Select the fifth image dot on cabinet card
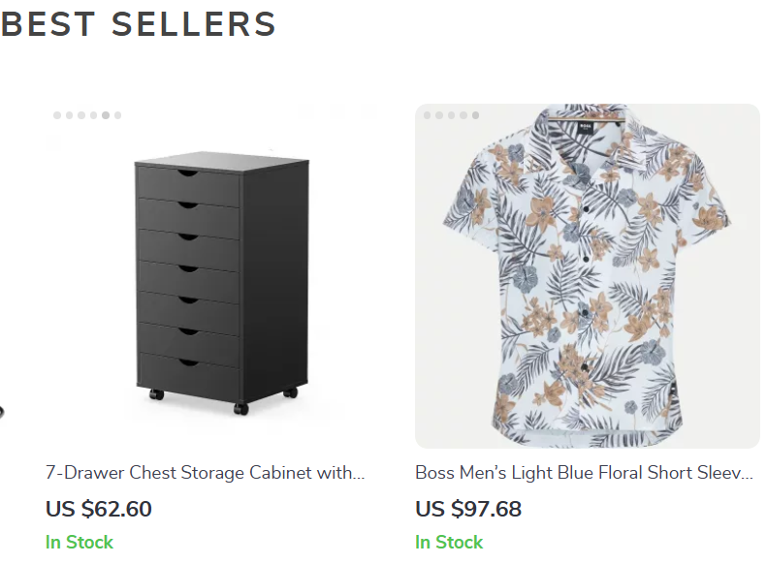 click(106, 115)
